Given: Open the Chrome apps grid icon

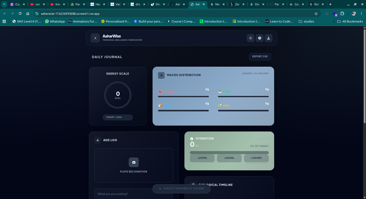Looking at the screenshot, I should (x=4, y=21).
